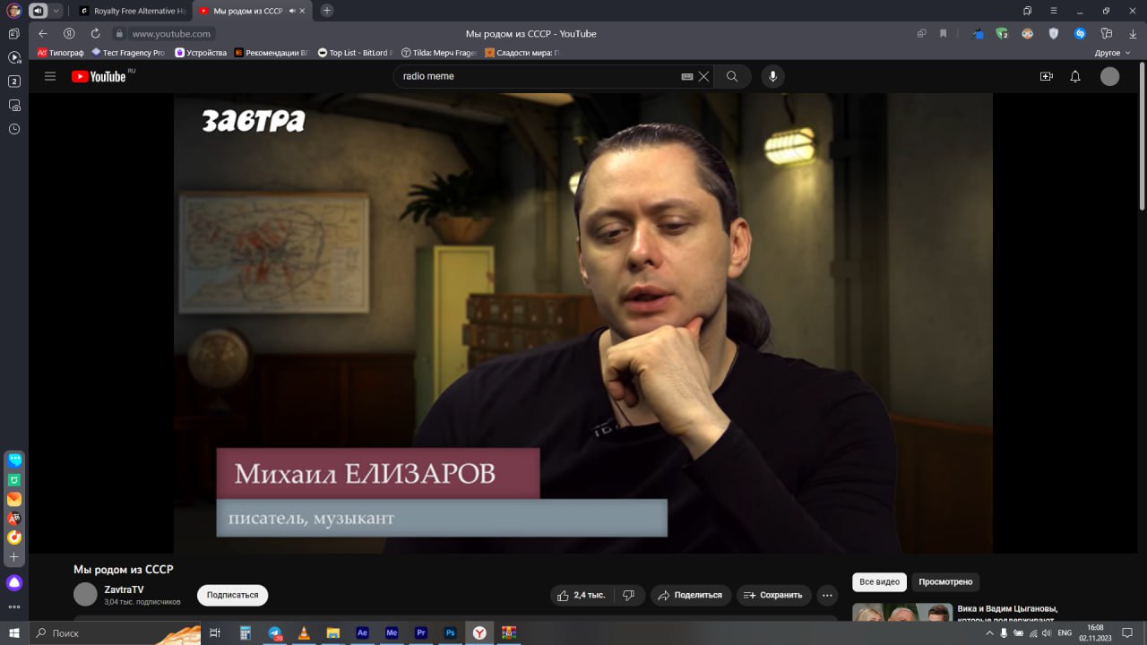1147x645 pixels.
Task: Run the search with the magnifier button
Action: [732, 76]
